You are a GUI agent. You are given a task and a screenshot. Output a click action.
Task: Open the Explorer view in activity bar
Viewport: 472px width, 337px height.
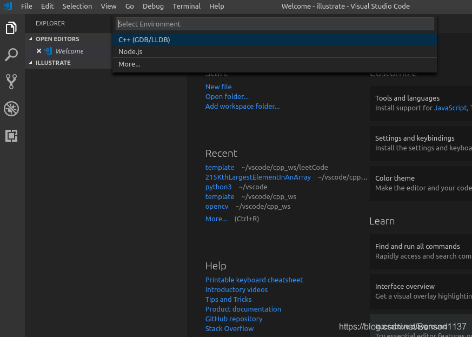click(x=11, y=28)
